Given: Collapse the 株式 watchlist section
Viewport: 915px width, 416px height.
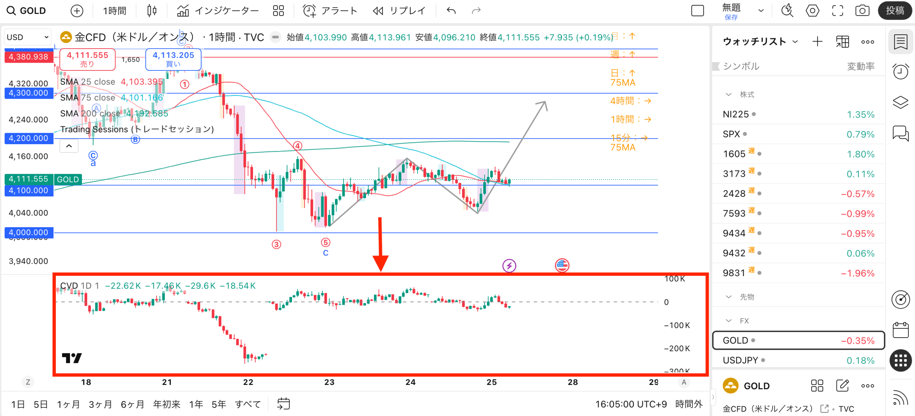Looking at the screenshot, I should (728, 95).
